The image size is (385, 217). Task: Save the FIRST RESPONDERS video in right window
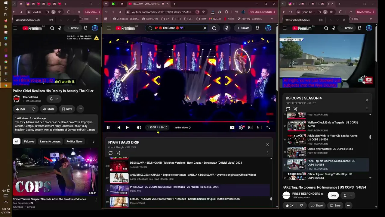[x=335, y=206]
